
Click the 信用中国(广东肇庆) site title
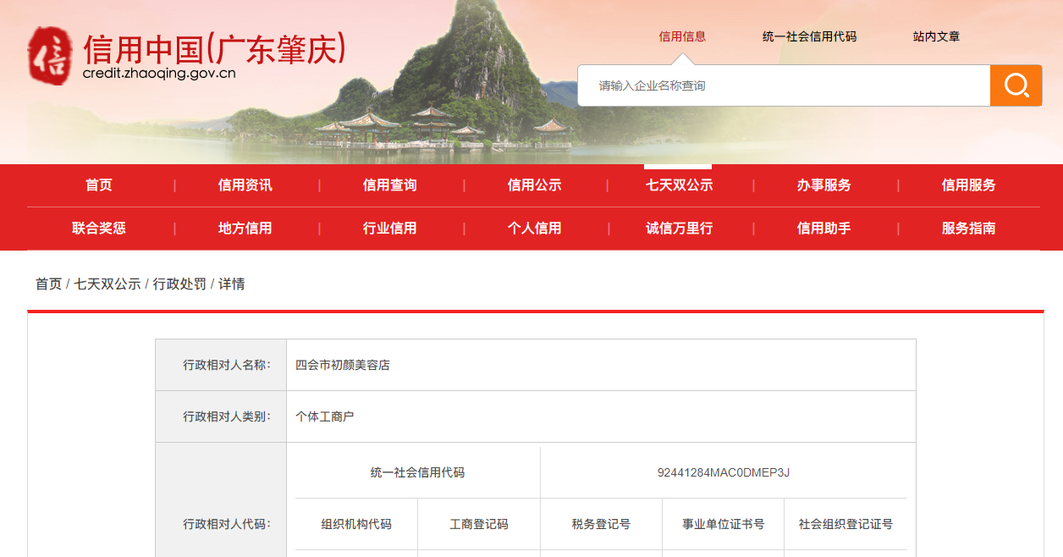(215, 49)
